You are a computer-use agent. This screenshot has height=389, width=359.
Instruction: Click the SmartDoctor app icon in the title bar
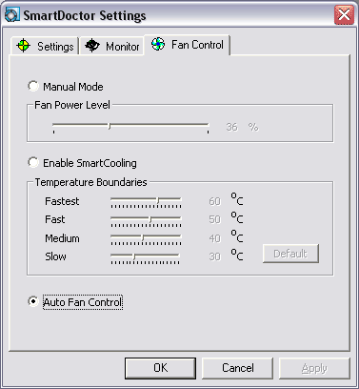(x=12, y=14)
